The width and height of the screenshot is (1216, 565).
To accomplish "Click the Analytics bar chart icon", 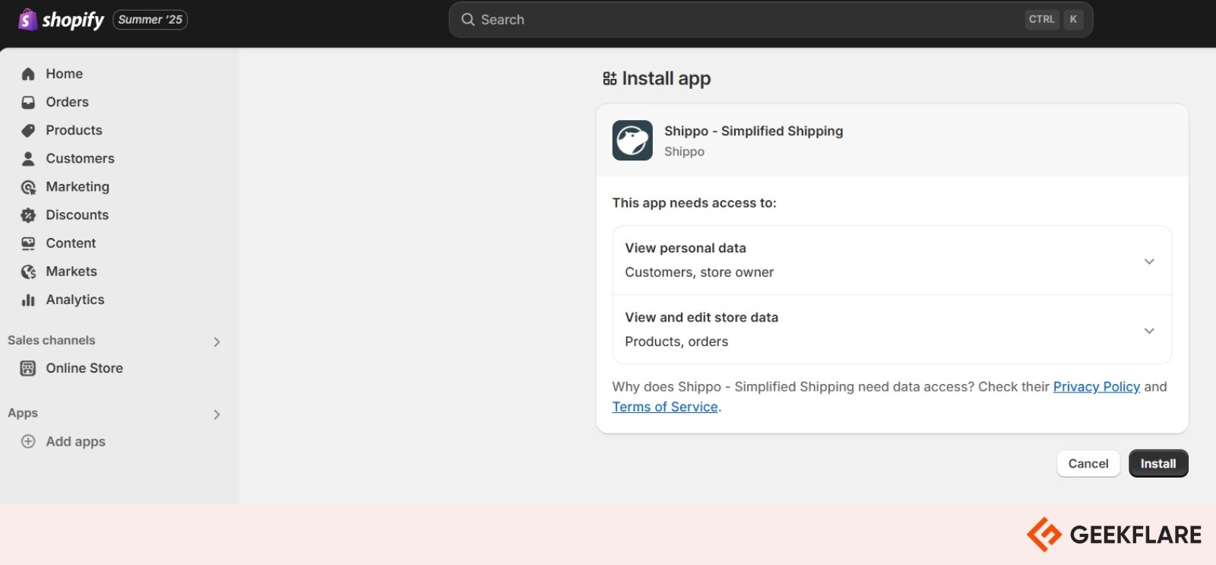I will pyautogui.click(x=28, y=300).
